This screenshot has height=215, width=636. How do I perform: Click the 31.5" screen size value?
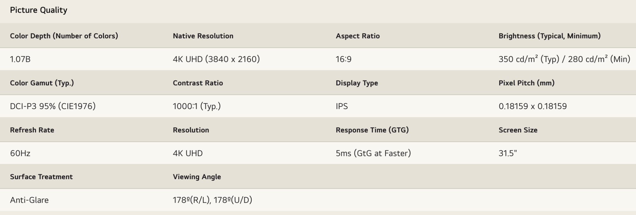[508, 153]
